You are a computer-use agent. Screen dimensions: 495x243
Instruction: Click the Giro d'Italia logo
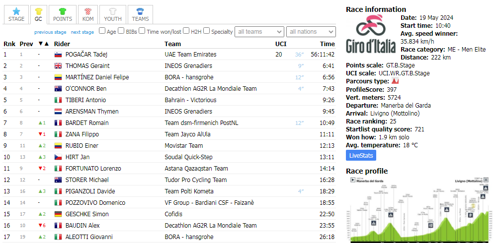371,34
